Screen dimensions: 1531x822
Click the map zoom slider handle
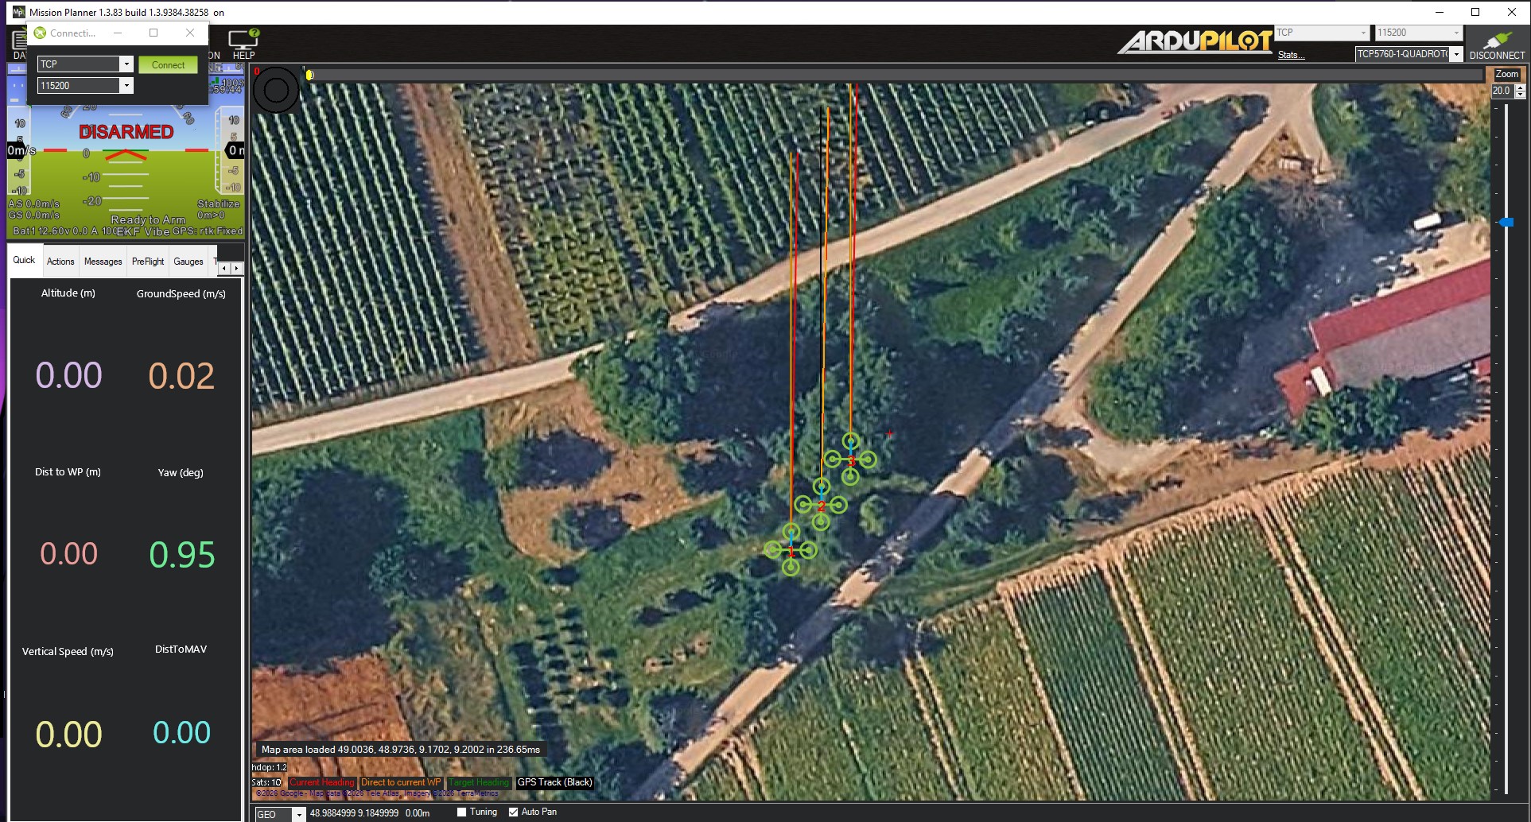pos(1506,223)
